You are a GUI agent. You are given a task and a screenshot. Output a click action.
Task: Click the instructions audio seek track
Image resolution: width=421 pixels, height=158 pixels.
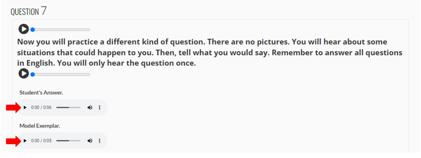pos(61,30)
